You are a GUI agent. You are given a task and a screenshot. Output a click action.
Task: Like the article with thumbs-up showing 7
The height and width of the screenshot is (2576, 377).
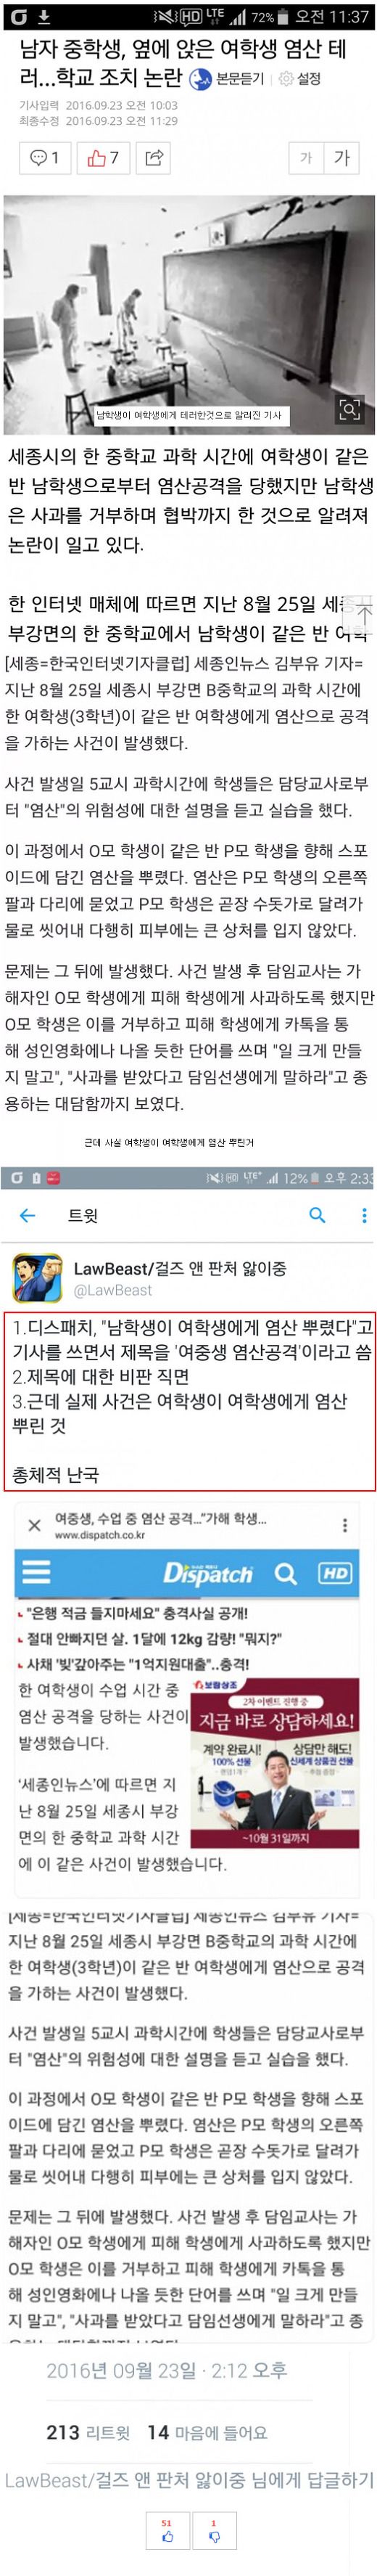pyautogui.click(x=102, y=157)
